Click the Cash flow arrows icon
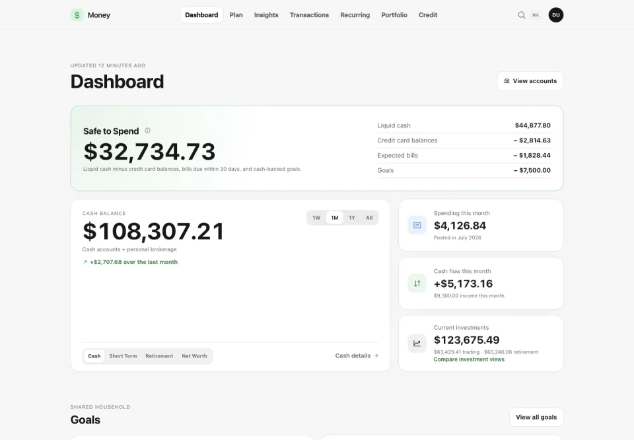 (417, 283)
